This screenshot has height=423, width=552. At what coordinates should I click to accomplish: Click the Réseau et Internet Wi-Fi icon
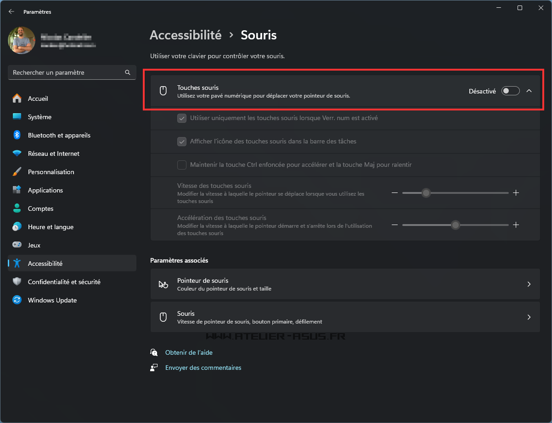pyautogui.click(x=17, y=154)
